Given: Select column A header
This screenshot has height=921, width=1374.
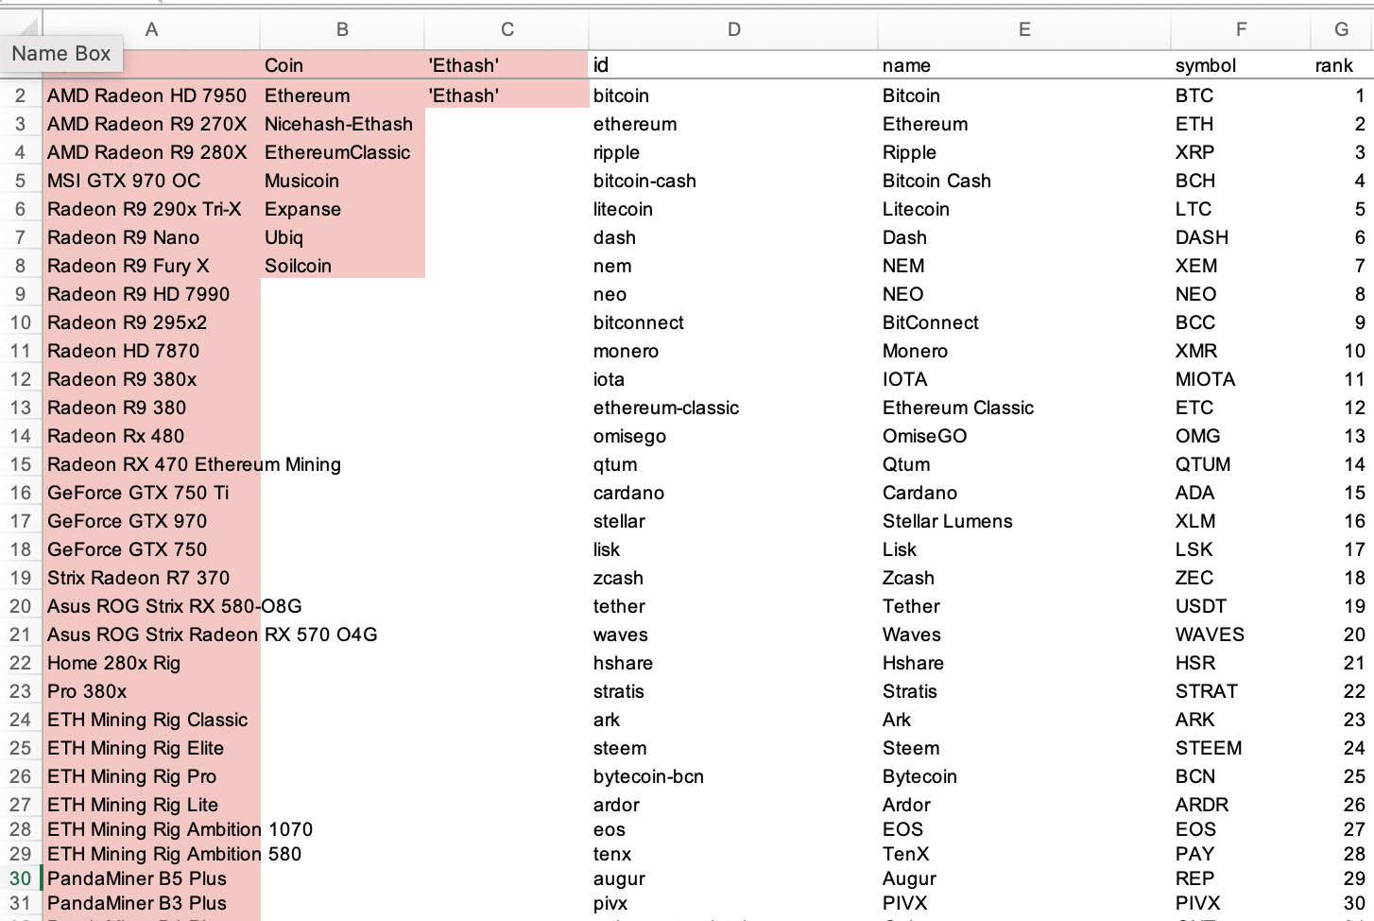Looking at the screenshot, I should (x=151, y=29).
